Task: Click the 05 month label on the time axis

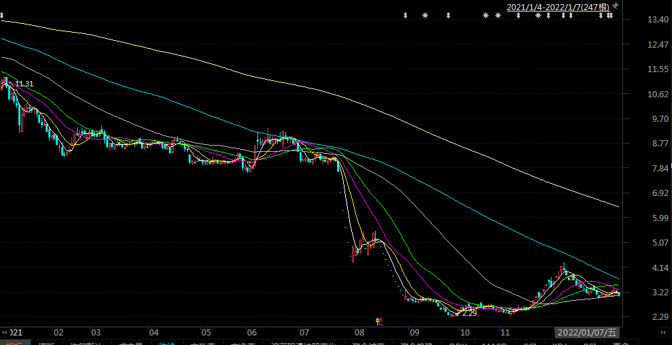Action: 206,333
